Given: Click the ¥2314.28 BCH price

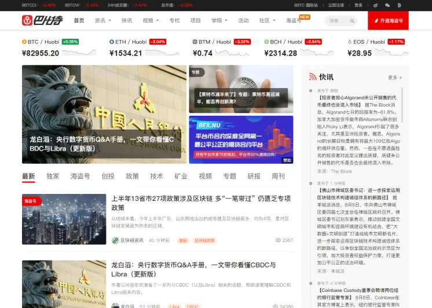Looking at the screenshot, I should (x=280, y=53).
